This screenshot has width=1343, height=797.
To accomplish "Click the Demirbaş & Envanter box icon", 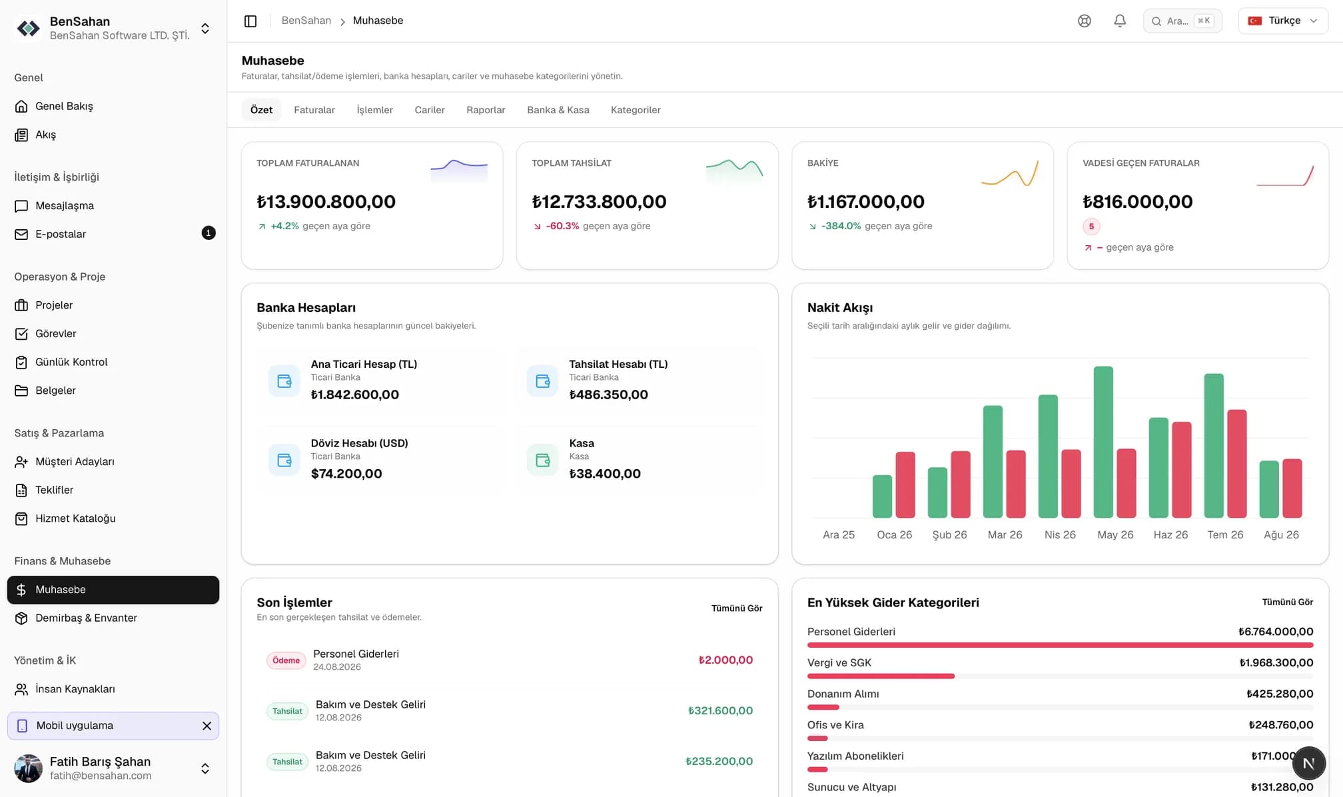I will pos(21,618).
